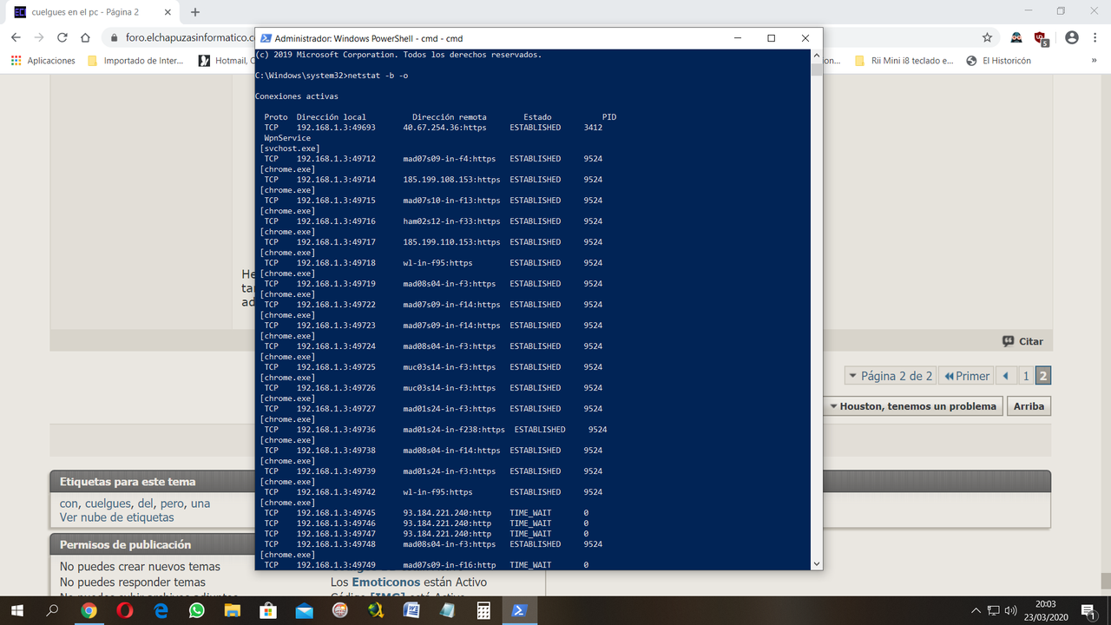The image size is (1111, 625).
Task: Open the 'Página 2 de 2' dropdown
Action: coord(890,376)
